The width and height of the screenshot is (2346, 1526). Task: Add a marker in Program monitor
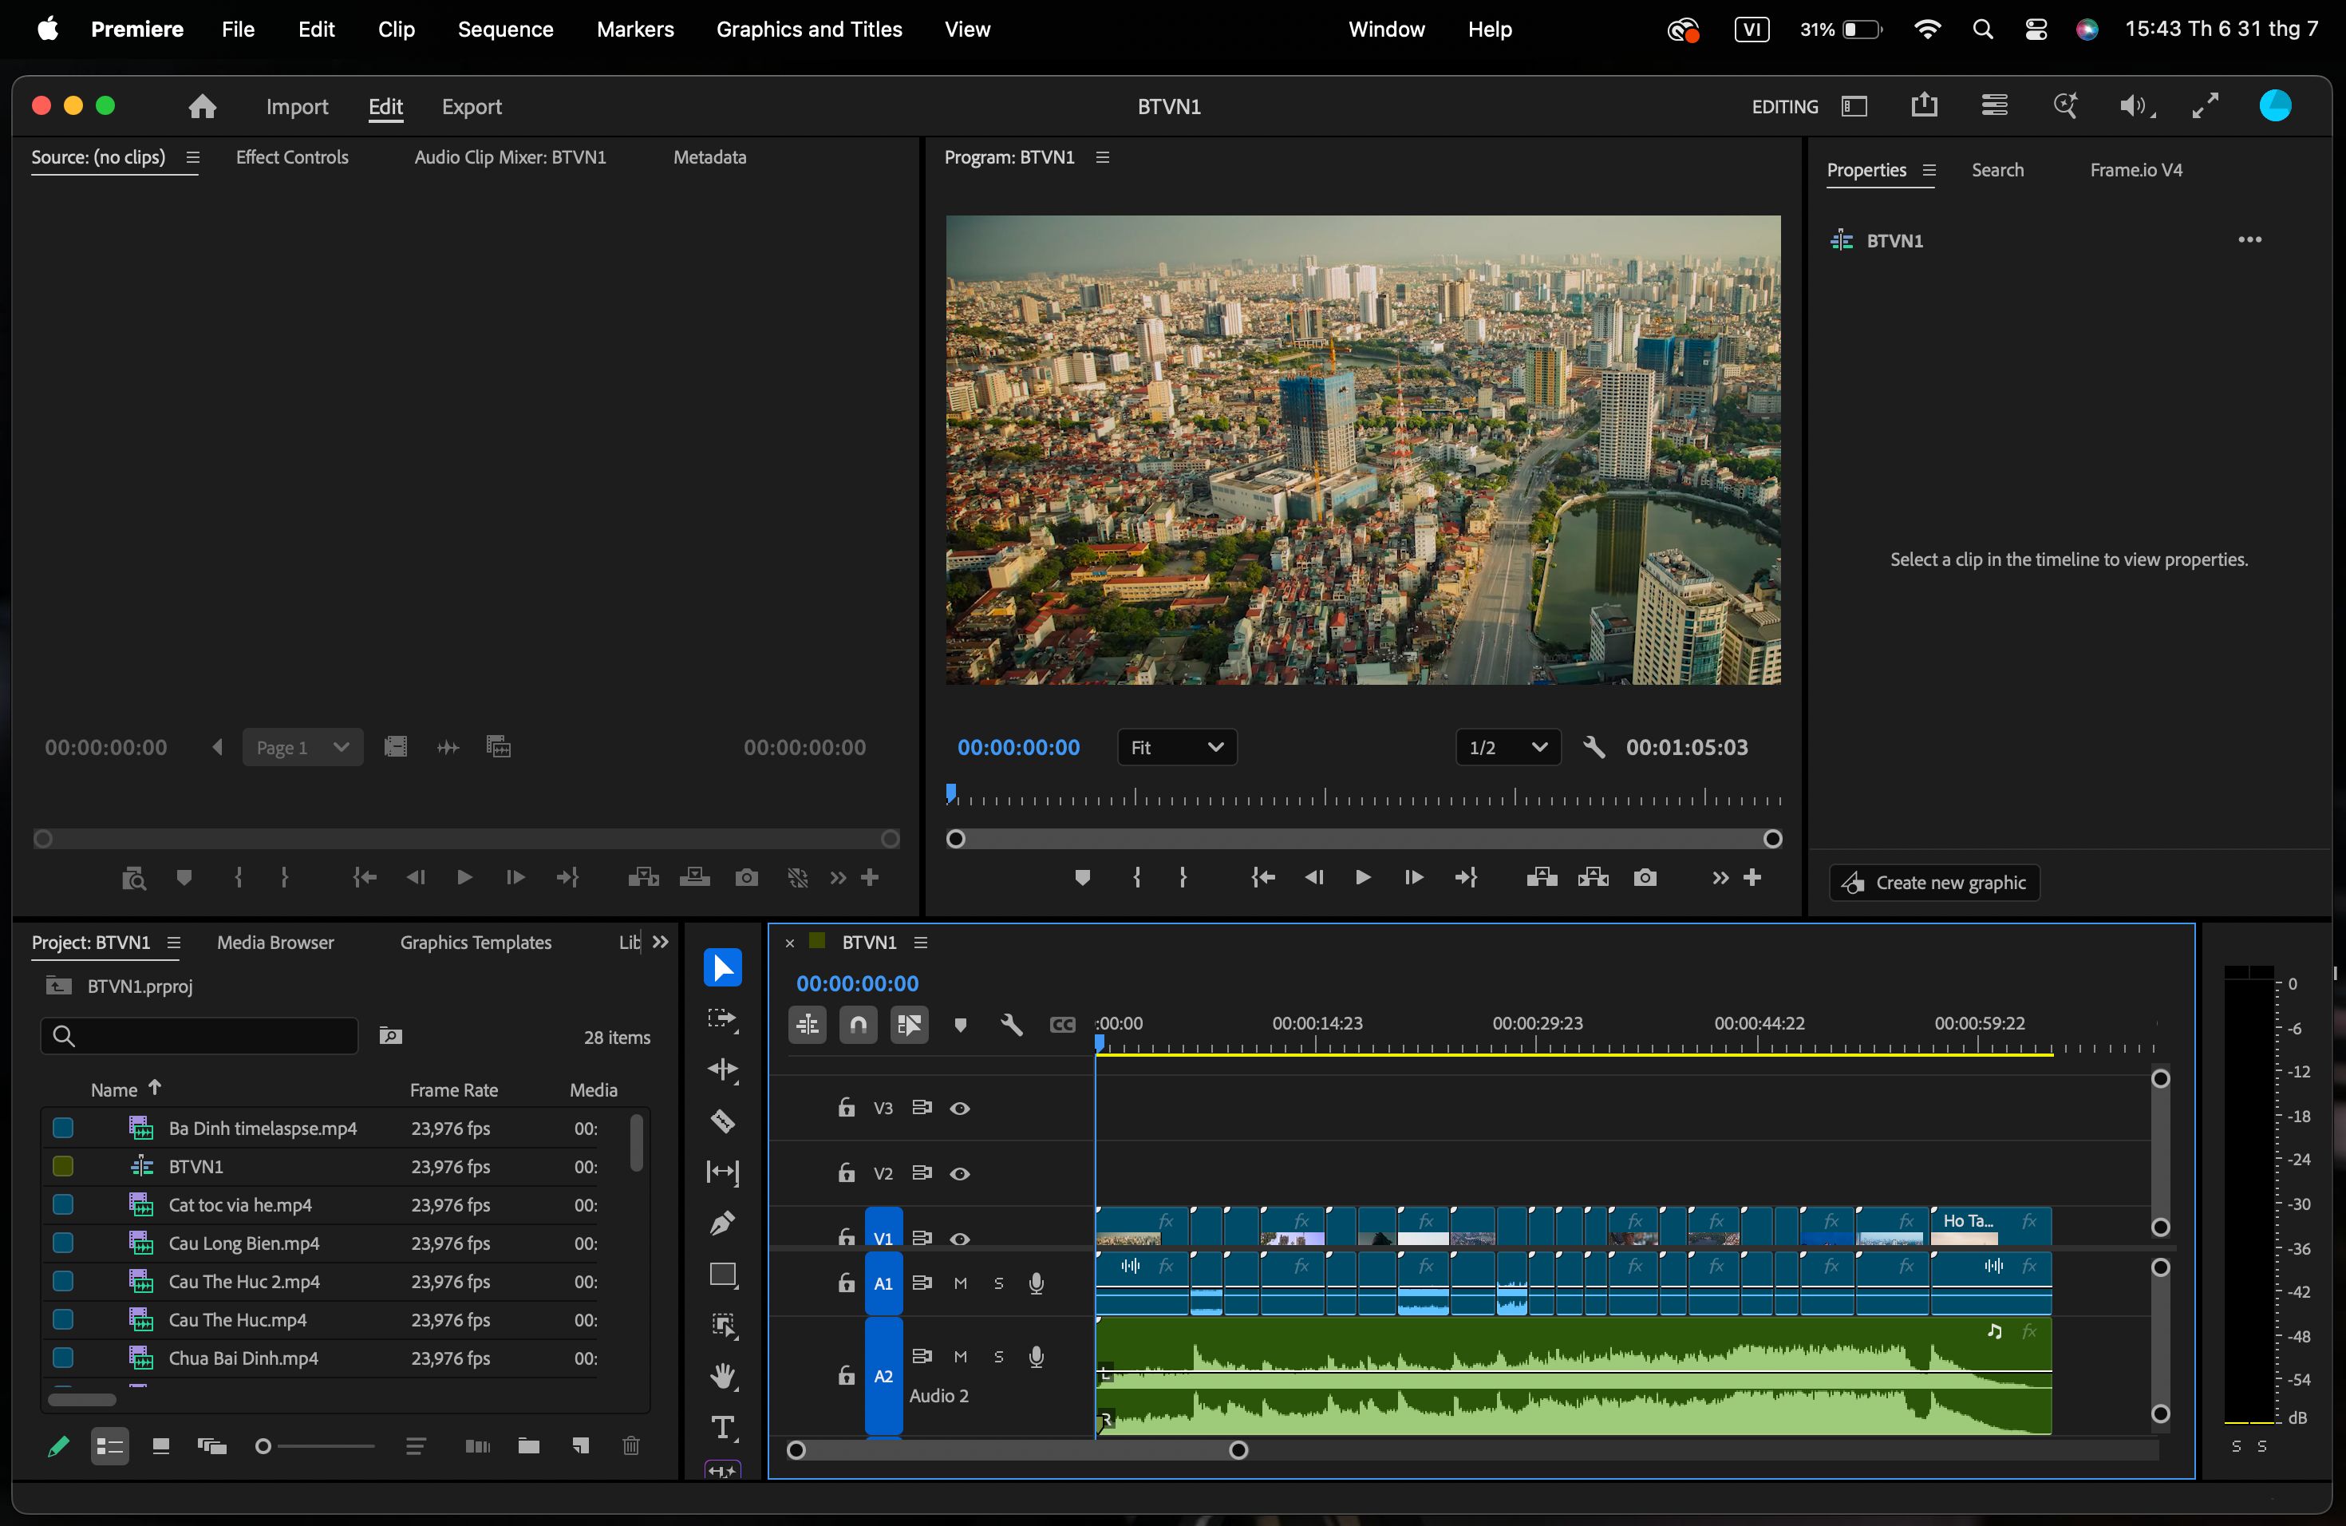1081,877
